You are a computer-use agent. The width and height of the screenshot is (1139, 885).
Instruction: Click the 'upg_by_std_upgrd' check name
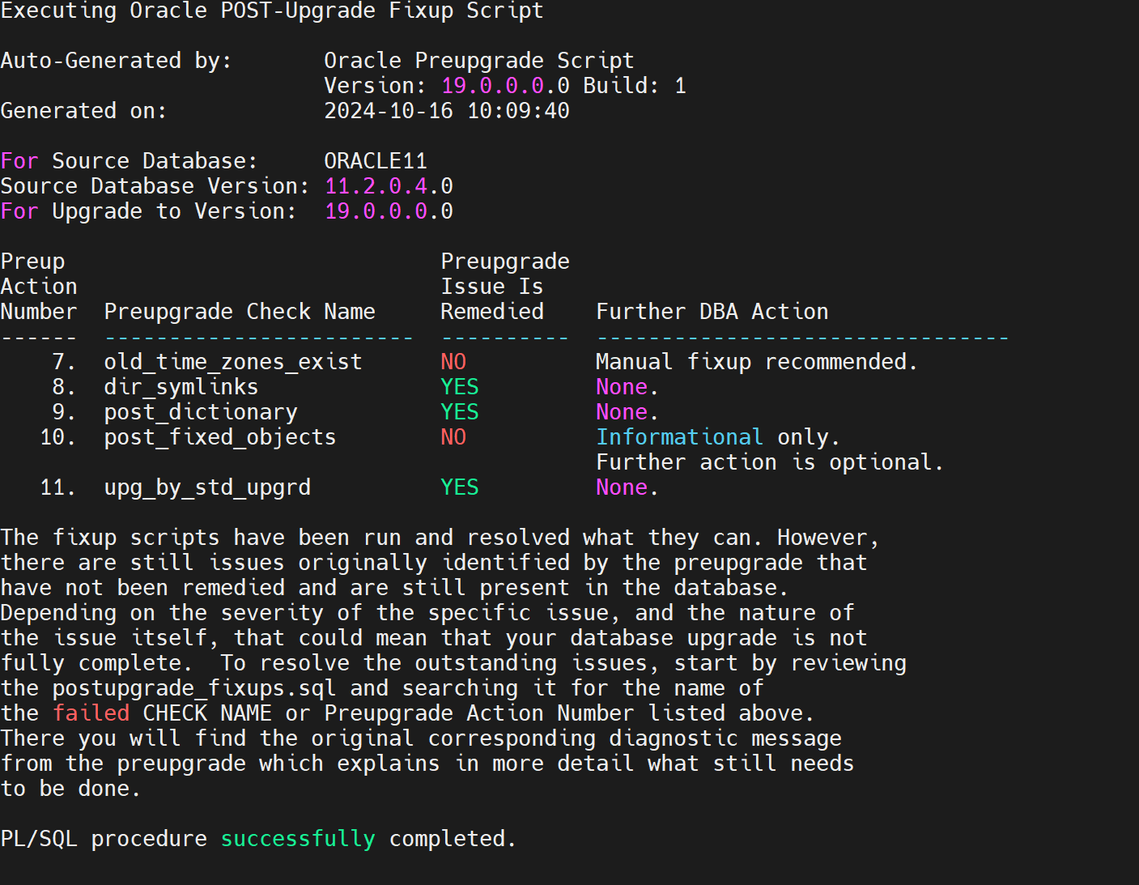pos(207,487)
